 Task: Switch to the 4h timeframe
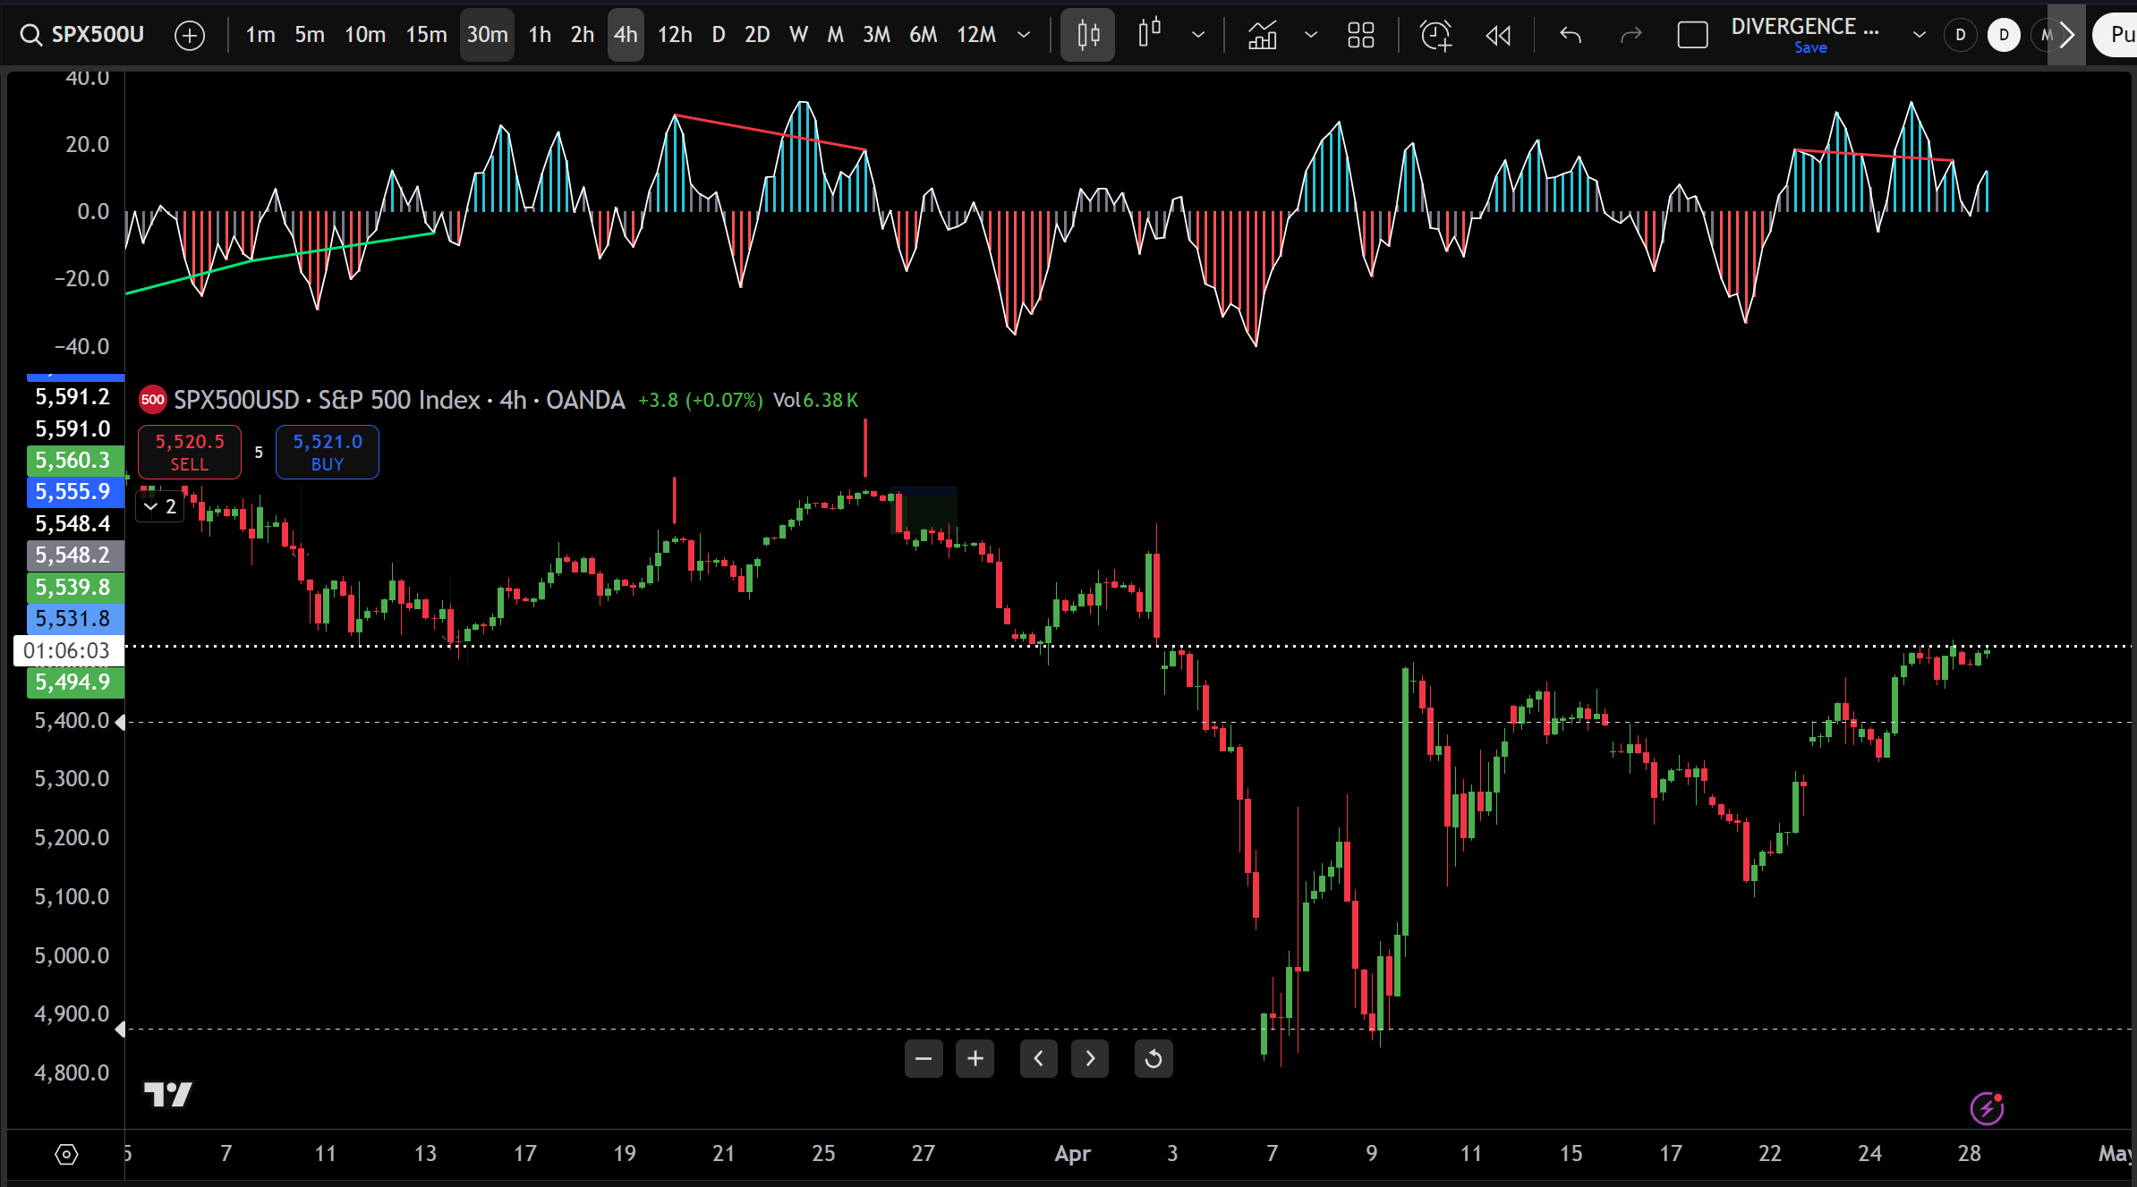point(626,35)
